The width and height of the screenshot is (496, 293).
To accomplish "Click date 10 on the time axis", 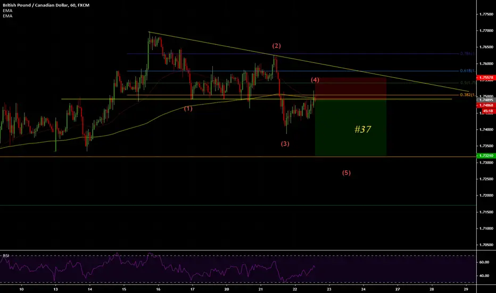I will [x=21, y=289].
